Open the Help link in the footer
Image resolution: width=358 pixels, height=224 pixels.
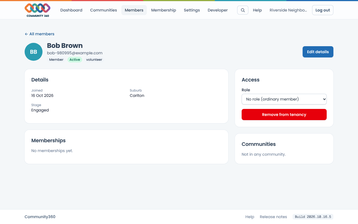click(250, 217)
